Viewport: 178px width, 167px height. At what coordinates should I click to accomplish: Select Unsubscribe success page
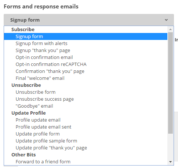pos(86,99)
